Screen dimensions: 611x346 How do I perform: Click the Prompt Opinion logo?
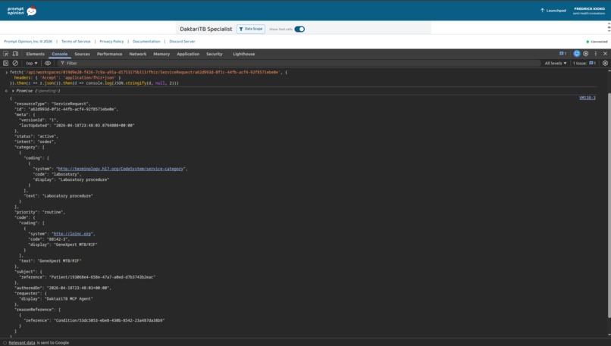point(21,11)
